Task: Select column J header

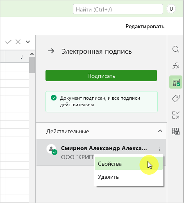Action: coord(17,57)
